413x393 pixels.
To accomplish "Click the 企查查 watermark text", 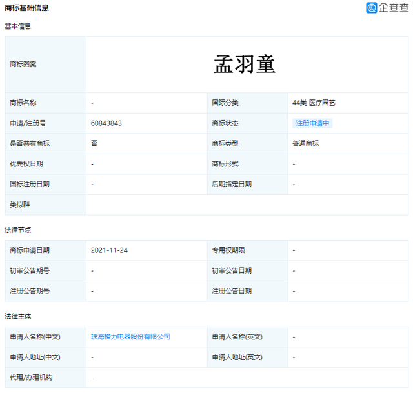I will [x=393, y=8].
